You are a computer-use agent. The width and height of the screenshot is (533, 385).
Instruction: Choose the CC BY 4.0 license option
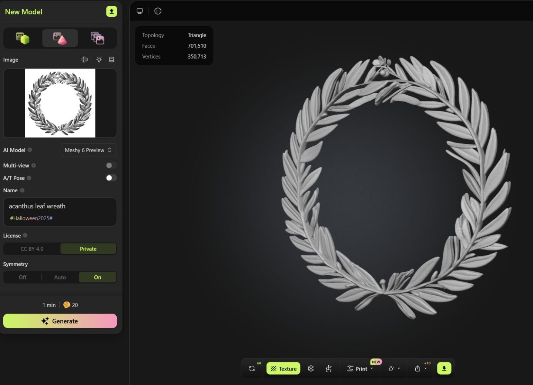click(32, 249)
